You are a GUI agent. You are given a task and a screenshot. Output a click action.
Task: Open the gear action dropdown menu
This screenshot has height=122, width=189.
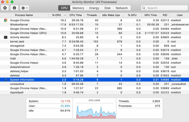tap(25, 8)
